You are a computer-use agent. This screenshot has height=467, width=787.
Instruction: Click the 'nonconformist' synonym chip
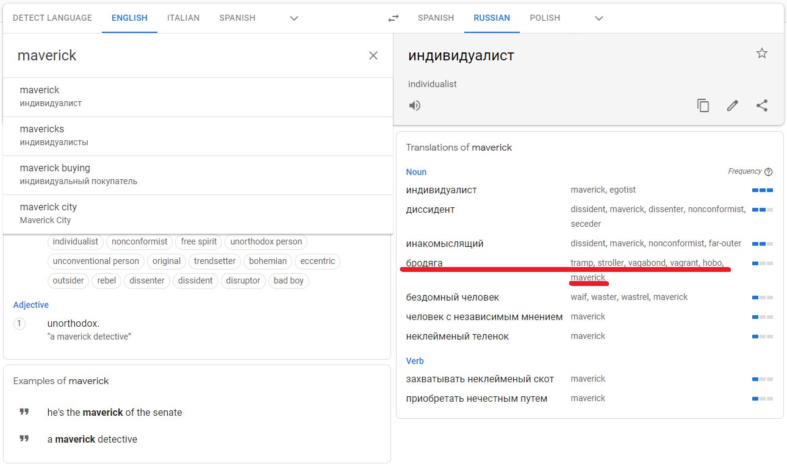tap(140, 241)
